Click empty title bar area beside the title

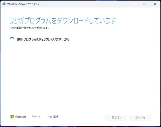(80, 4)
